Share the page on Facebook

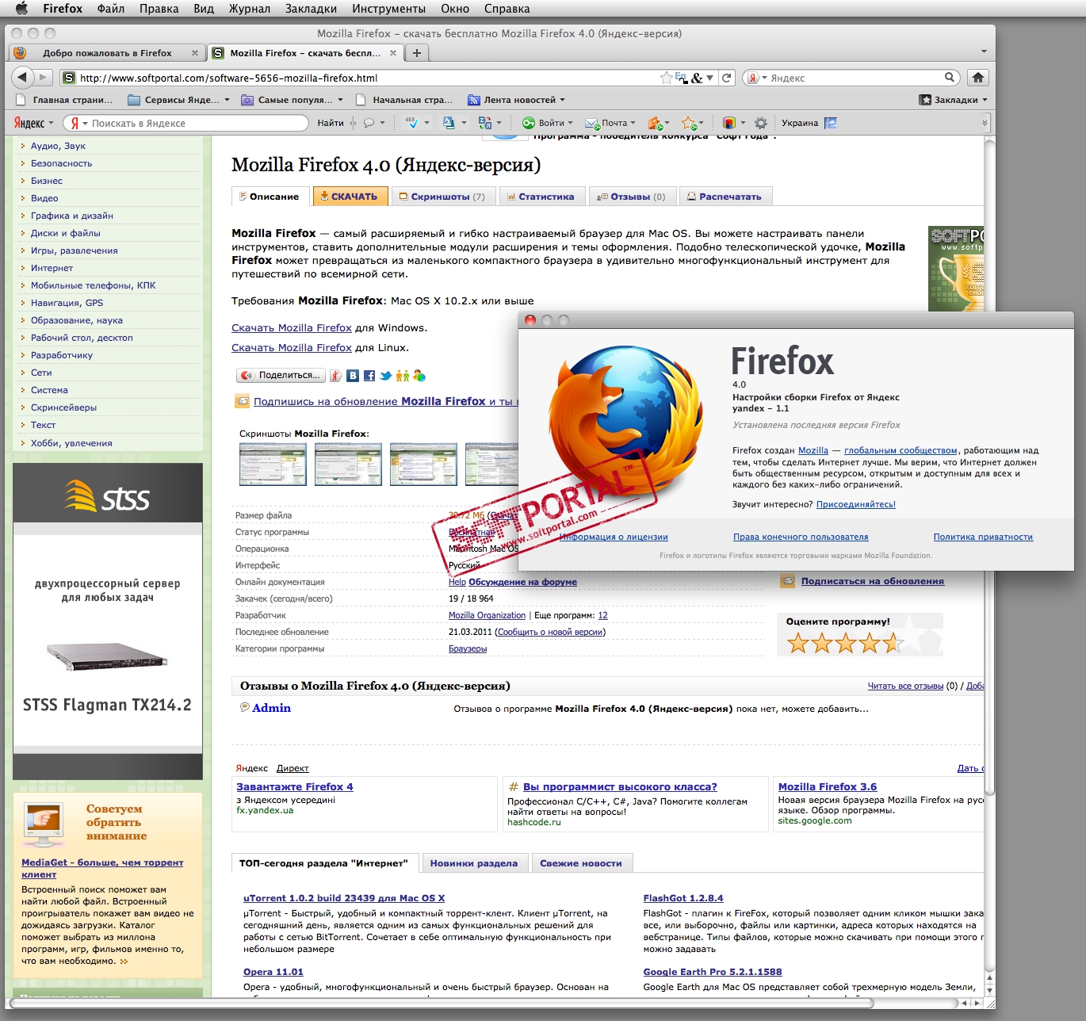coord(369,376)
